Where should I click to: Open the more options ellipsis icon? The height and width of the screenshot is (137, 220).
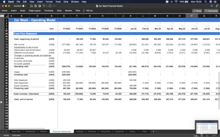pos(54,6)
